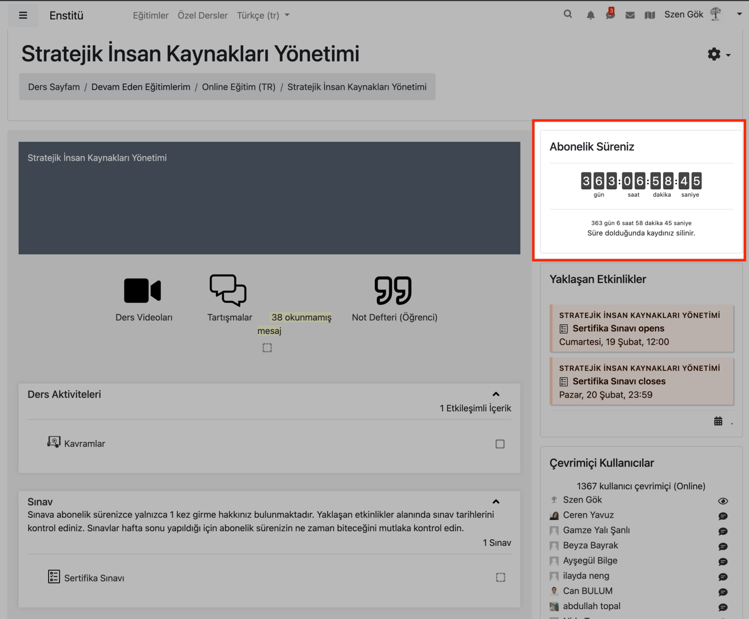This screenshot has height=619, width=749.
Task: Collapse the Sınav section
Action: (496, 502)
